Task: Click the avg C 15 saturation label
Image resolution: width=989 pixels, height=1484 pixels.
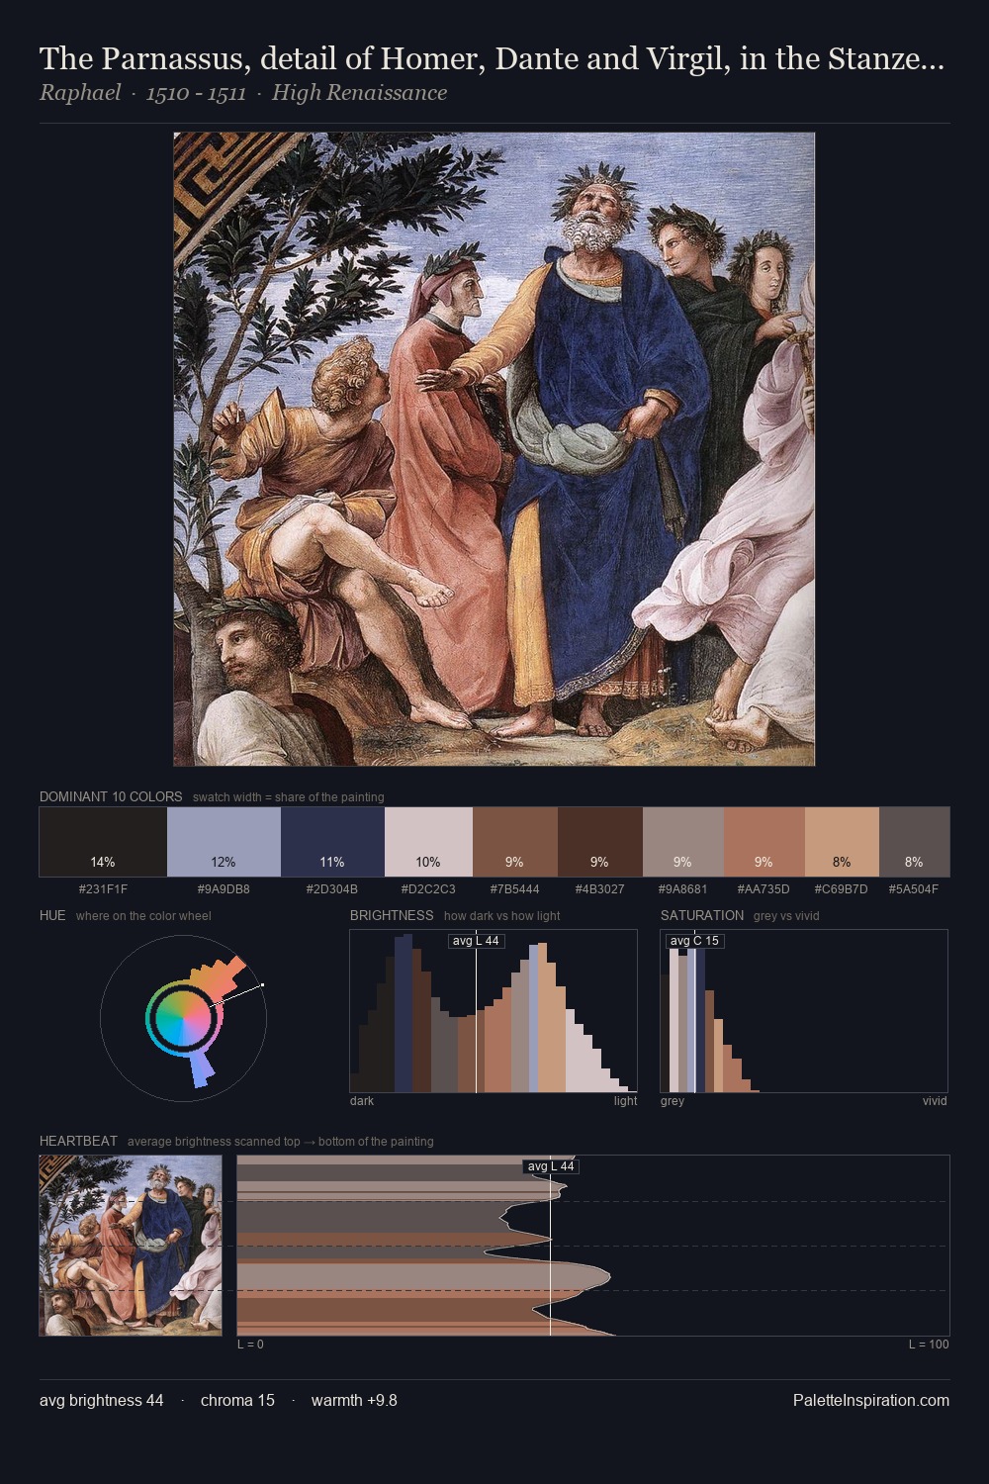Action: pos(694,941)
